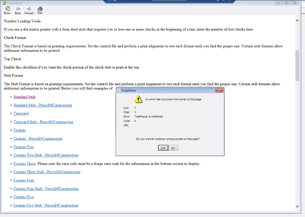Screen dimensions: 305x217
Task: Print the help topic
Action: point(40,10)
